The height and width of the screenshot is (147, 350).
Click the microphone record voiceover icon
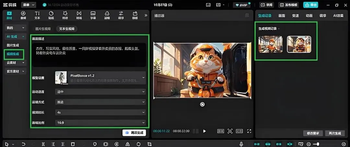tap(241, 144)
